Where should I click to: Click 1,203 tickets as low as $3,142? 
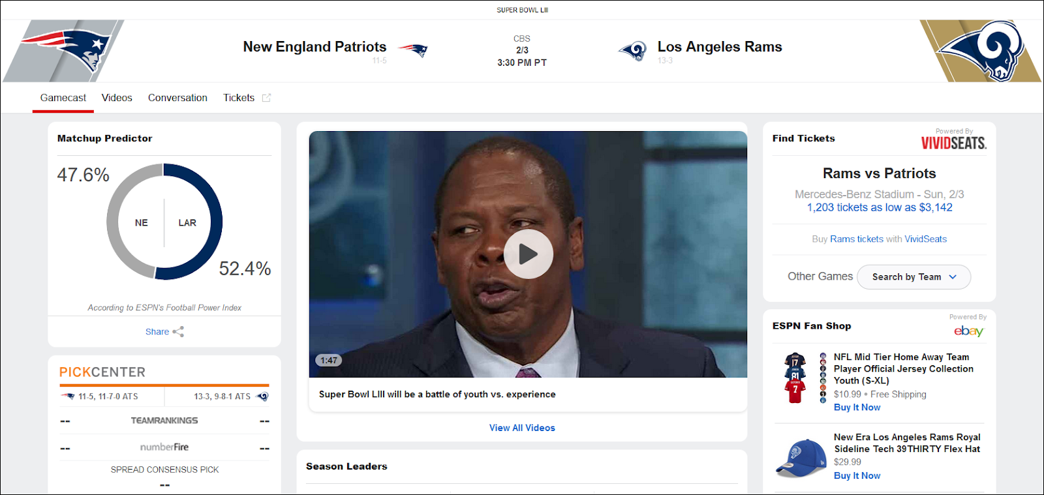(x=880, y=207)
